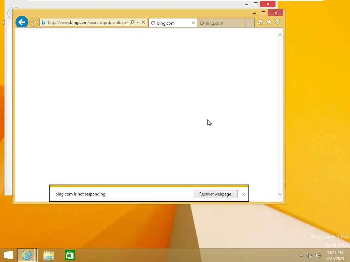Open File Explorer from the taskbar
The width and height of the screenshot is (350, 262).
49,255
